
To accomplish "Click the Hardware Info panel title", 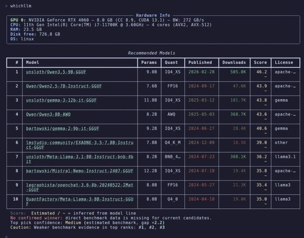I will (x=153, y=15).
